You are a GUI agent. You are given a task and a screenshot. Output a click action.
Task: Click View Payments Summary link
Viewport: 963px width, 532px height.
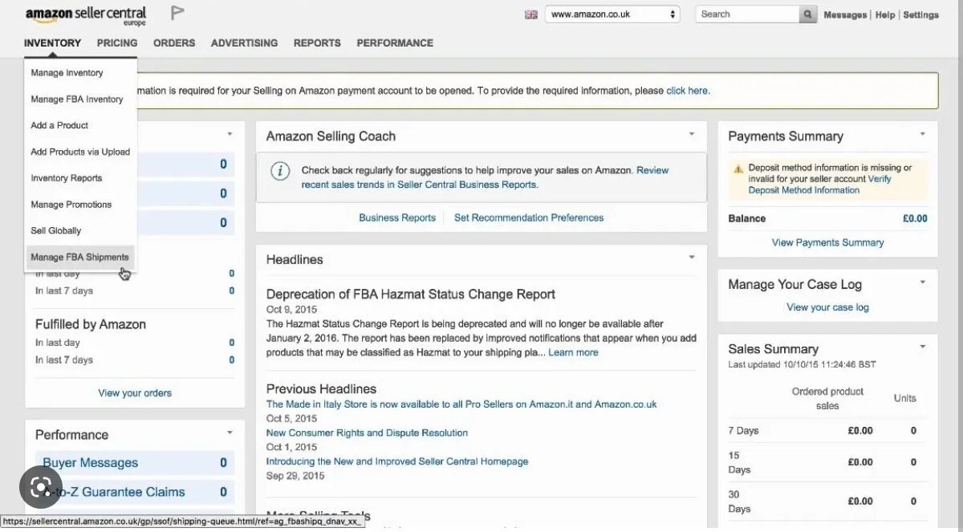click(827, 242)
